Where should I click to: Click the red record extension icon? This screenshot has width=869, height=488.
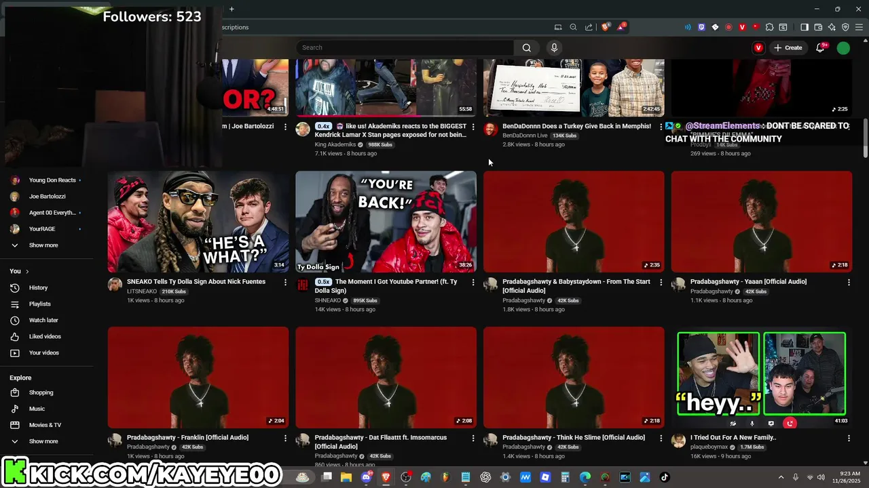[x=728, y=27]
